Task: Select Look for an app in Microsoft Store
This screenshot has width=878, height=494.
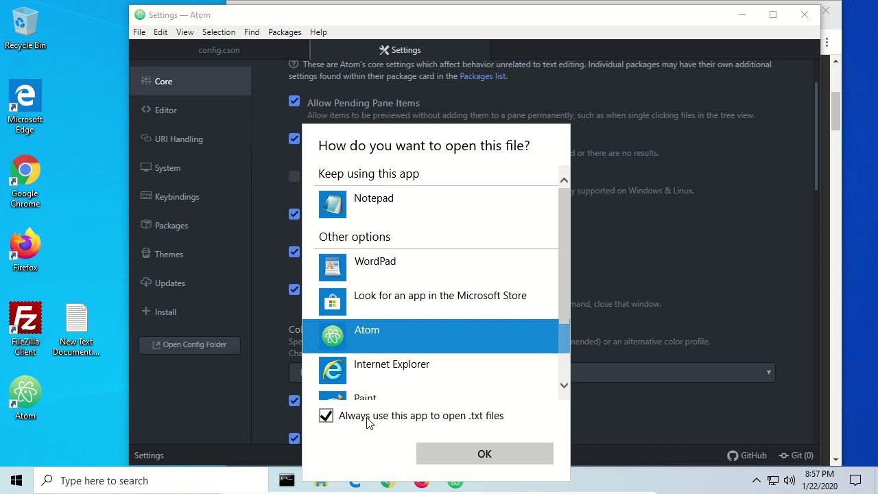Action: [438, 302]
